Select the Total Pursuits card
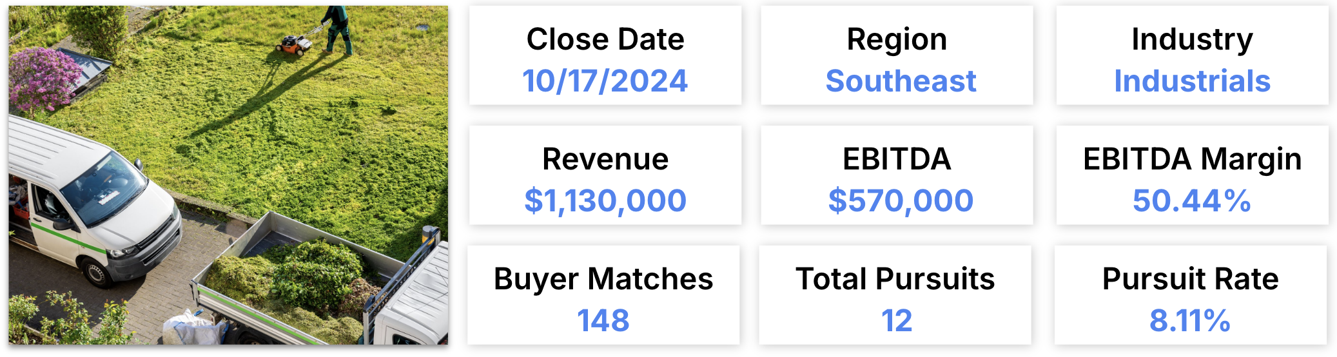The image size is (1337, 357). point(895,295)
